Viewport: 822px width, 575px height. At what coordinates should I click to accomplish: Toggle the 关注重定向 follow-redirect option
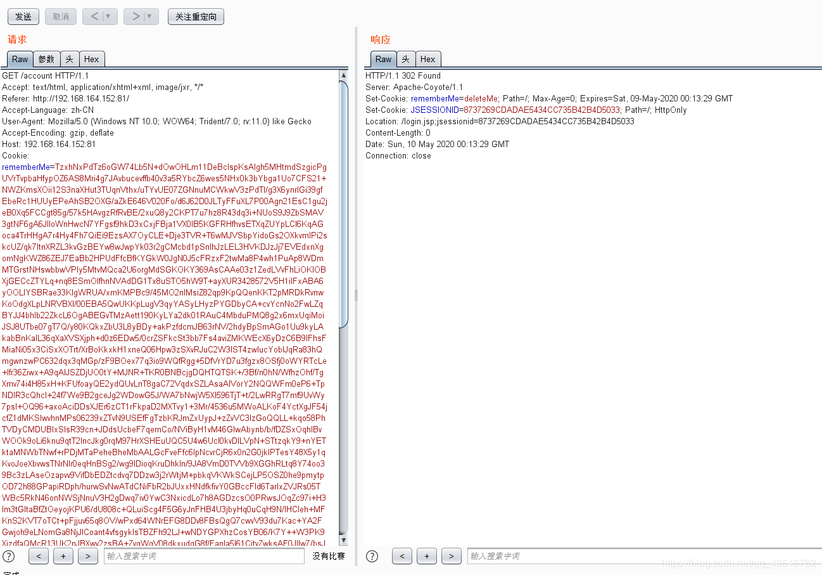click(195, 16)
